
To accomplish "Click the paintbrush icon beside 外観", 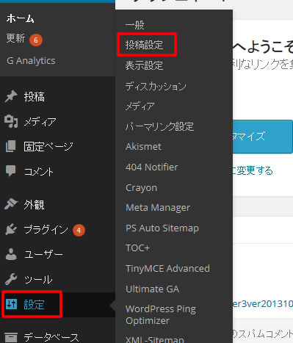I will click(x=11, y=204).
